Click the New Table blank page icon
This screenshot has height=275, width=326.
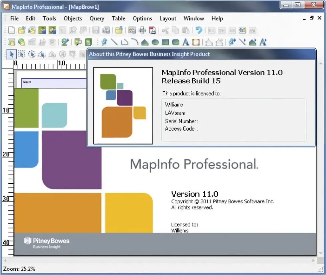click(x=11, y=30)
